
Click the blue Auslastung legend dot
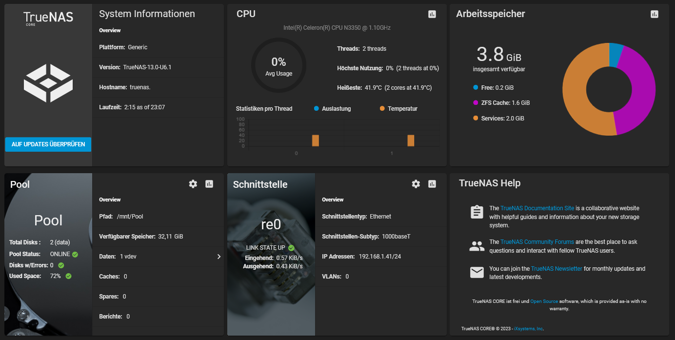317,108
